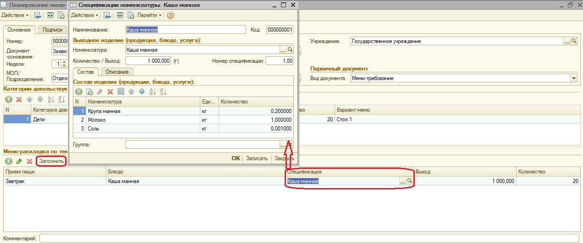
Task: Click the Неделя spinner control
Action: [64, 64]
